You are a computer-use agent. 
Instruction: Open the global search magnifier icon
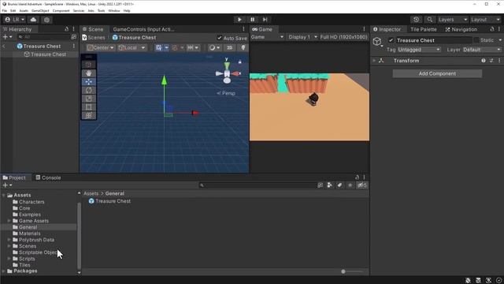(430, 20)
